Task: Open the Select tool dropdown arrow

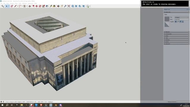Action: [x=9, y=6]
